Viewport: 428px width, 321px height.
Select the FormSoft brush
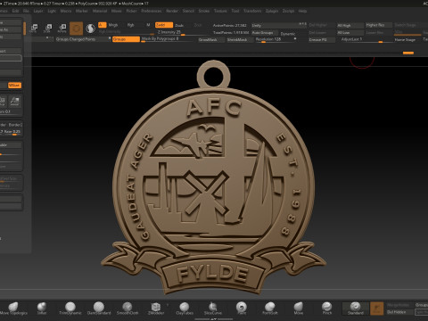(270, 309)
